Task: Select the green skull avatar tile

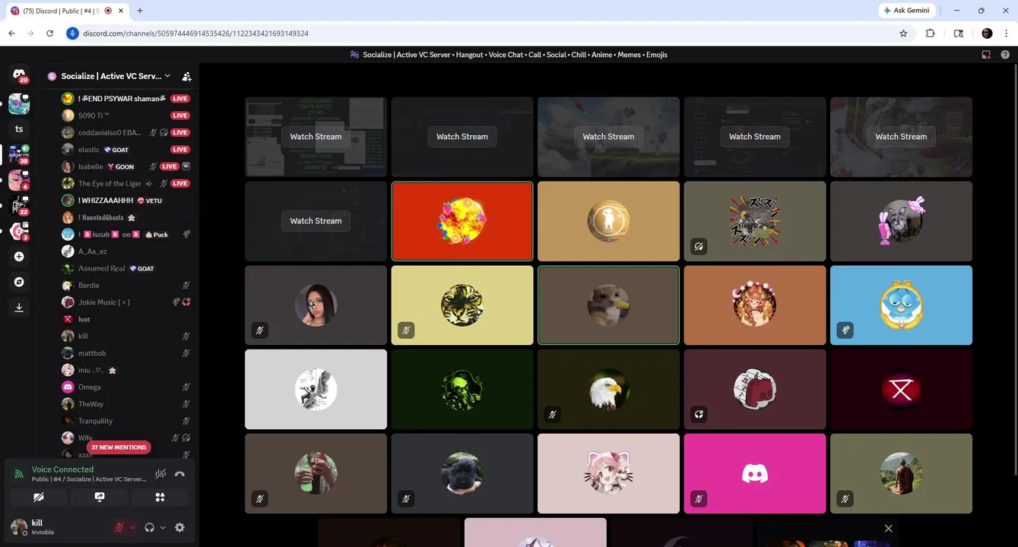Action: [462, 389]
